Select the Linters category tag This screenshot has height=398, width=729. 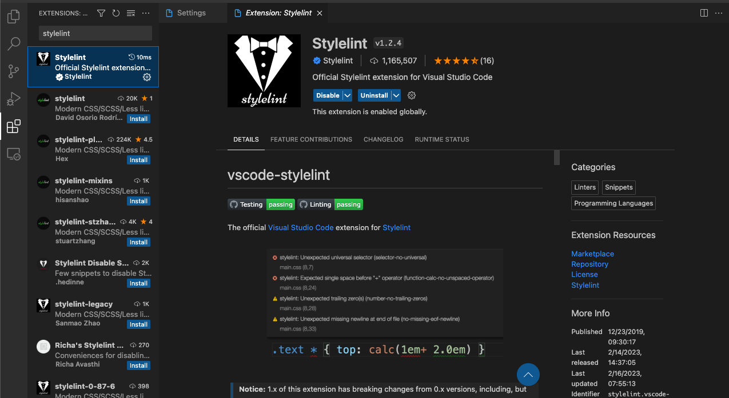coord(585,187)
